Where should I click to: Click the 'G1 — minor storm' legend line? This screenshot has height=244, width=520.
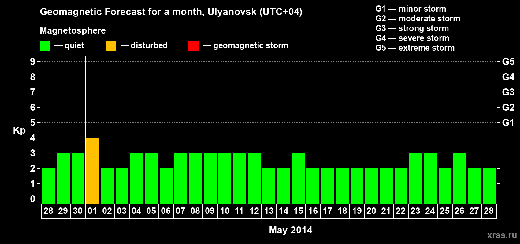point(411,9)
